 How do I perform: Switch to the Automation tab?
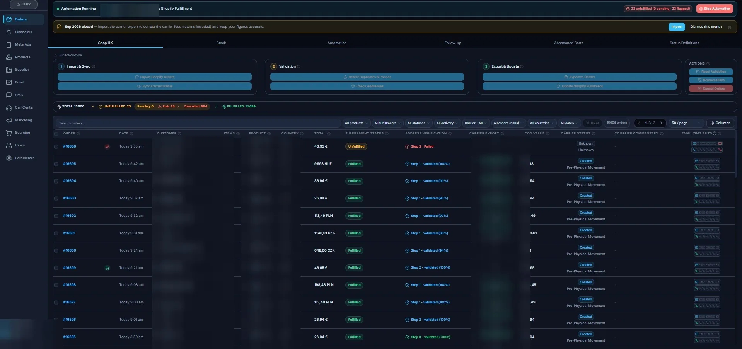pyautogui.click(x=337, y=43)
